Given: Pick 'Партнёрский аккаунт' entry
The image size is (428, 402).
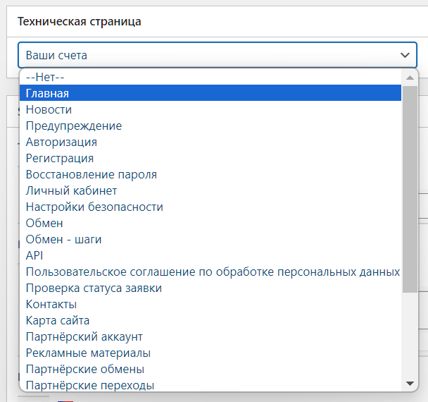Looking at the screenshot, I should pos(84,336).
